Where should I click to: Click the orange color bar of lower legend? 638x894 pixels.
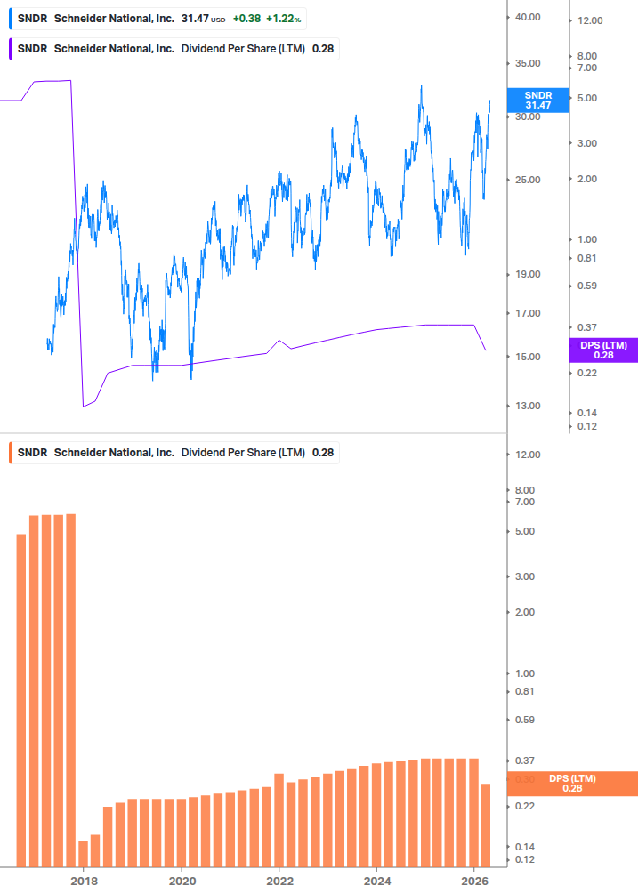(x=11, y=453)
